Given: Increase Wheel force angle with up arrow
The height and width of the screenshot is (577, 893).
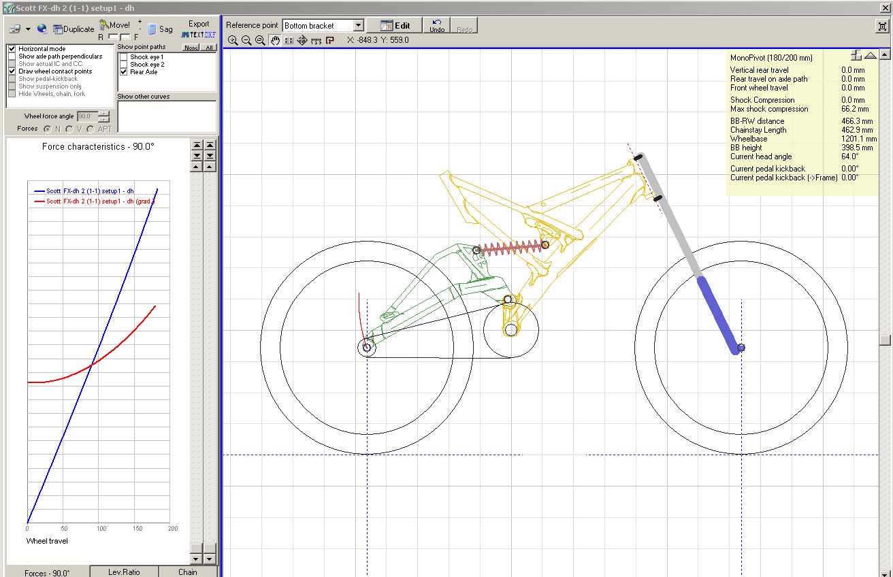Looking at the screenshot, I should coord(103,114).
